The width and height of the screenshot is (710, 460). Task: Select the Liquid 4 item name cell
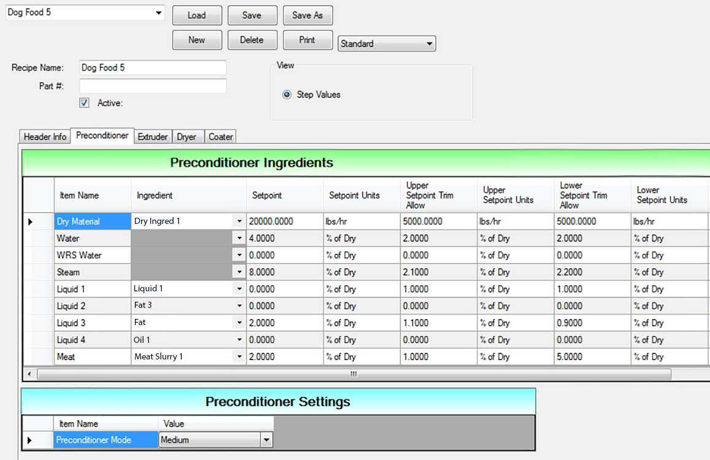point(93,340)
